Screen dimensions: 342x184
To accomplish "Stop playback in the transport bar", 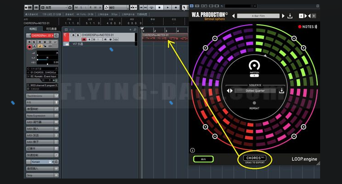I will [x=160, y=7].
